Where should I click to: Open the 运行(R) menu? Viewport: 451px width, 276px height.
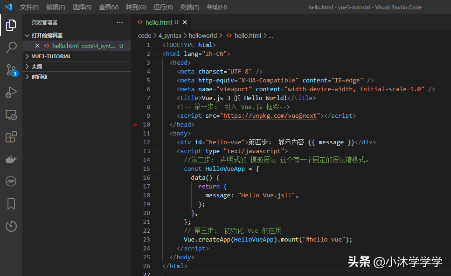click(x=163, y=7)
